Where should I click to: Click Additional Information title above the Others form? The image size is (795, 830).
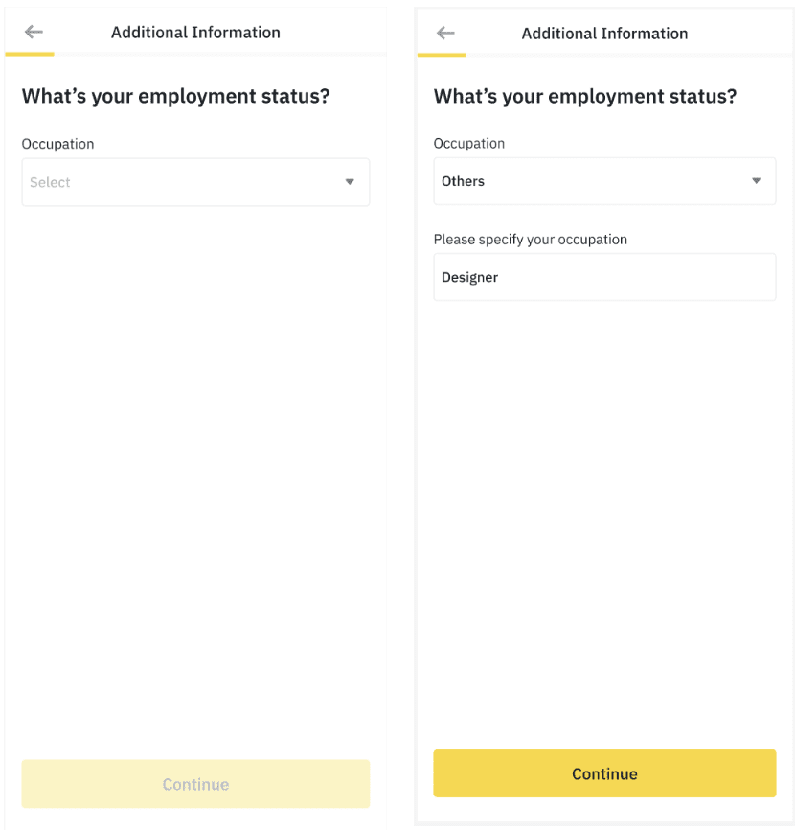click(x=604, y=33)
